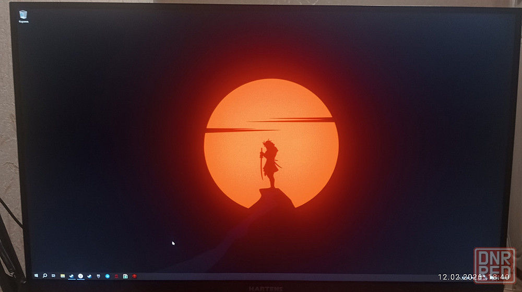Open the white round browser icon

coord(80,275)
